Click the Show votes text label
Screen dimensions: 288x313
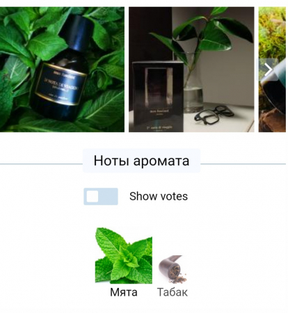tap(159, 196)
